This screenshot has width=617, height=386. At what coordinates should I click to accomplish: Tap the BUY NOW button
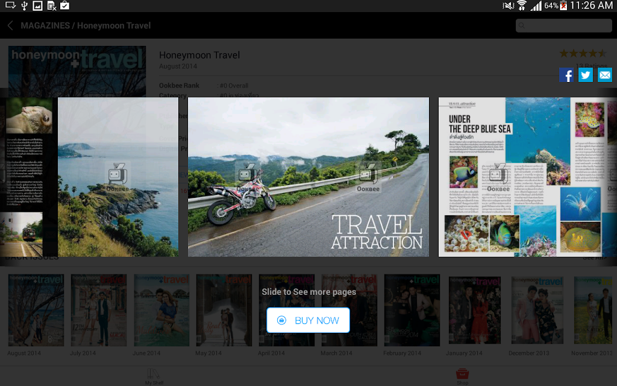tap(308, 320)
